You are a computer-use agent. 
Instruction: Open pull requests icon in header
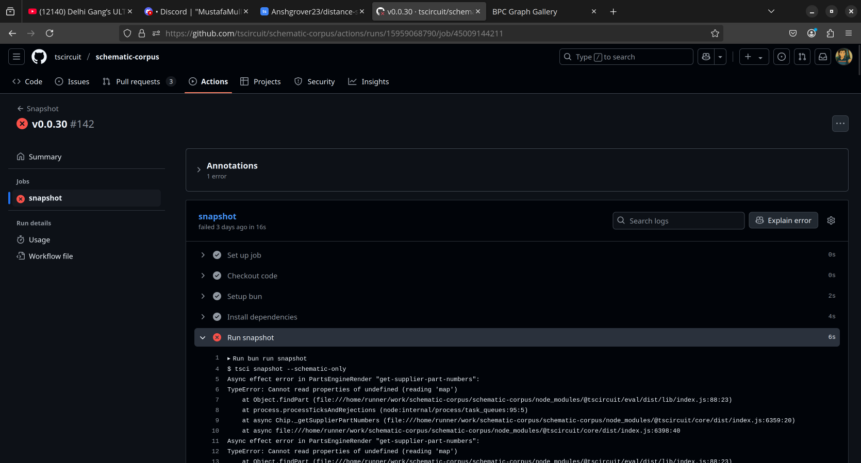point(802,57)
